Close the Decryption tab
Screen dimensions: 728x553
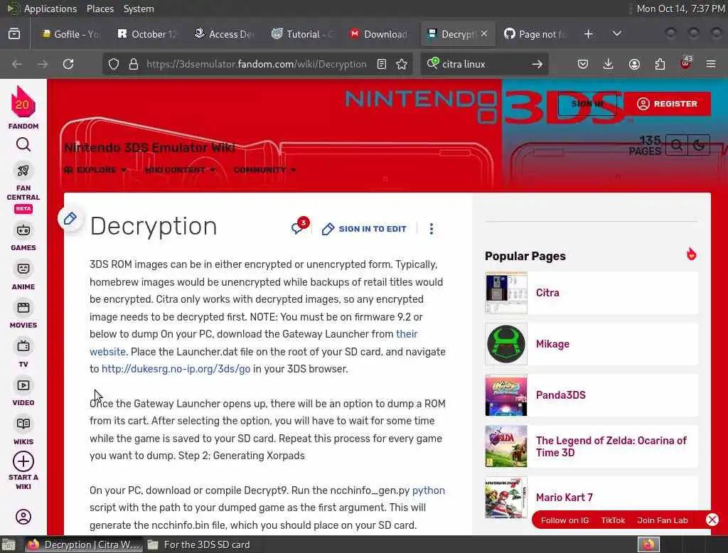click(484, 34)
